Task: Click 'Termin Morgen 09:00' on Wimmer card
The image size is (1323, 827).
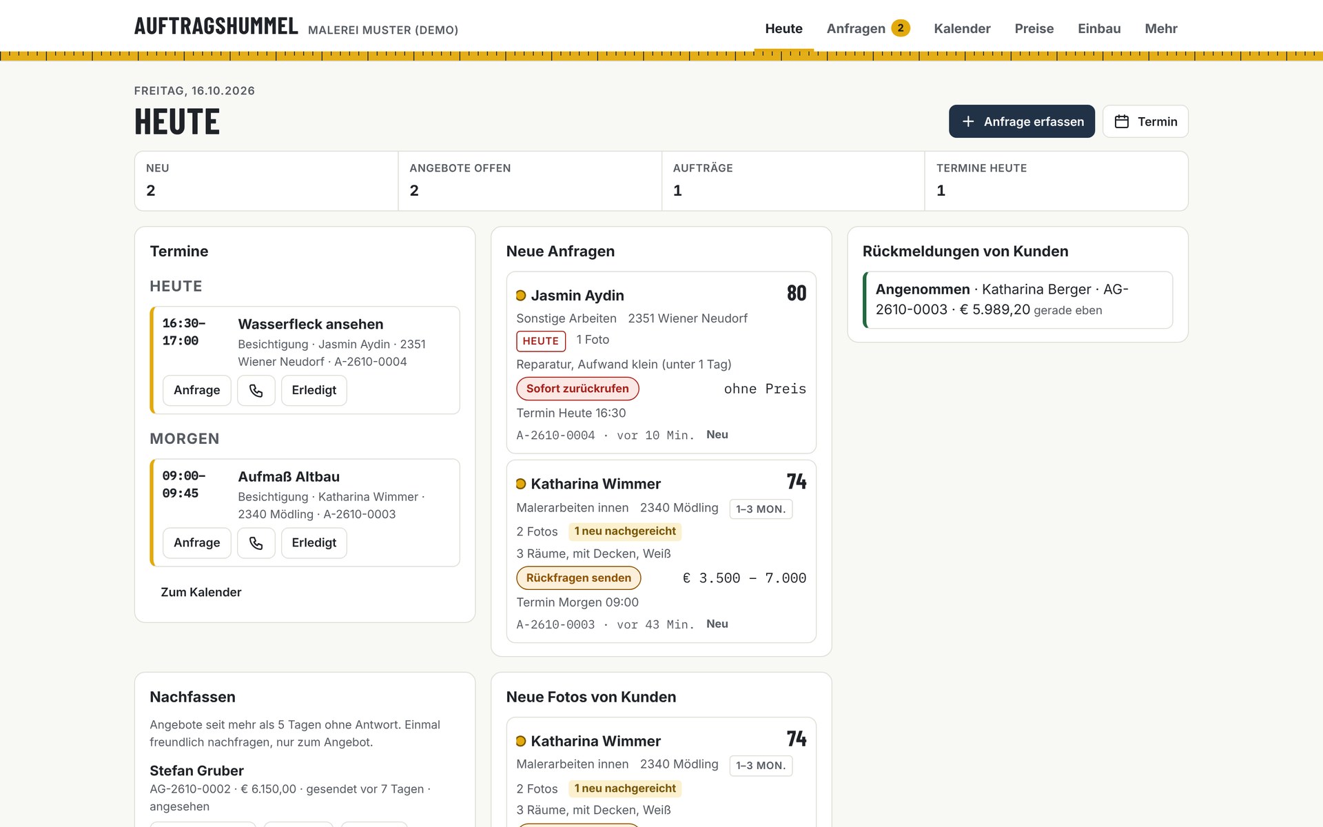Action: pos(577,602)
